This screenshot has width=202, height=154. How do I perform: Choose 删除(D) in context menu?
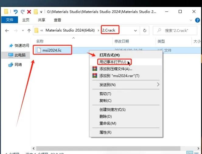pos(106,117)
